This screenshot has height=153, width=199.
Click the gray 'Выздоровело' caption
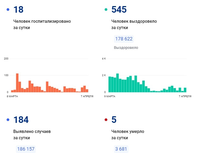pos(126,48)
